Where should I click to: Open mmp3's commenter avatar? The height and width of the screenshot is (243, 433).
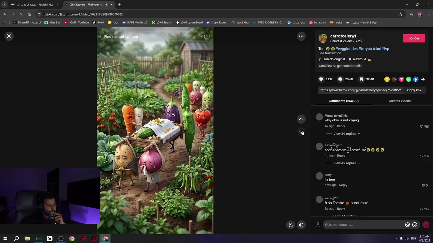[x=319, y=117]
